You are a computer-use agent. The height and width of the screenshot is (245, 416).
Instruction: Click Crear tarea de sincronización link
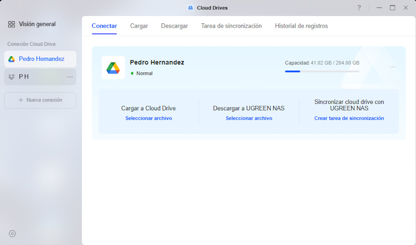349,118
